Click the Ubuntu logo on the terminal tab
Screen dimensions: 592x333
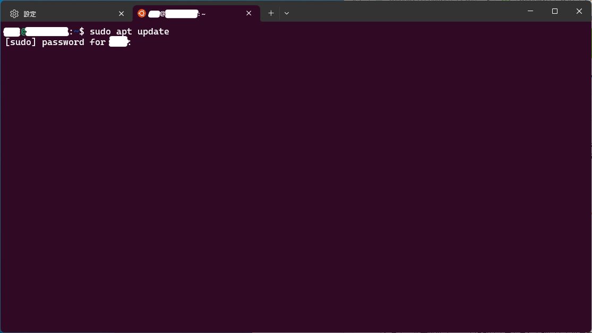(x=141, y=13)
